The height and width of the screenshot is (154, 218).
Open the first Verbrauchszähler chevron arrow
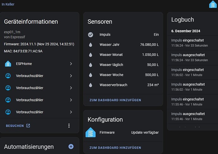(71, 76)
